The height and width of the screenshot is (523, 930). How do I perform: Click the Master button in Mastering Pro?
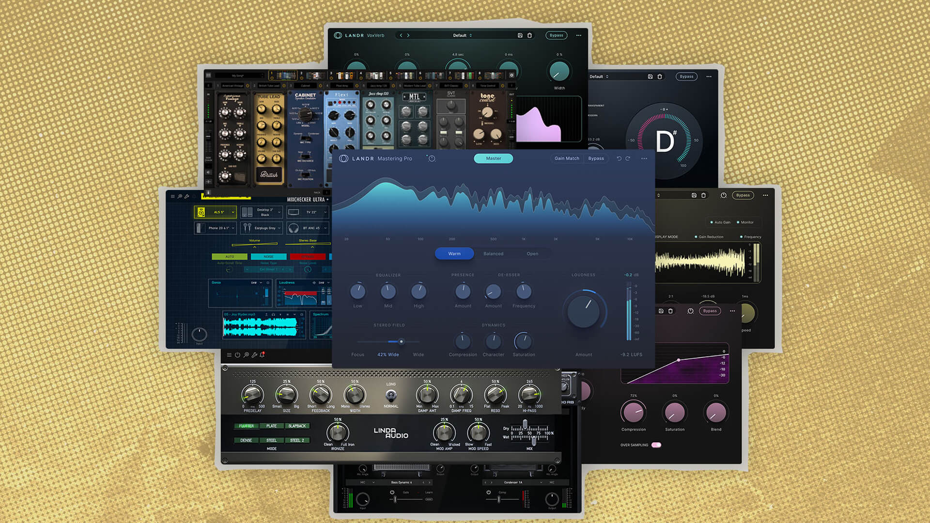click(493, 158)
